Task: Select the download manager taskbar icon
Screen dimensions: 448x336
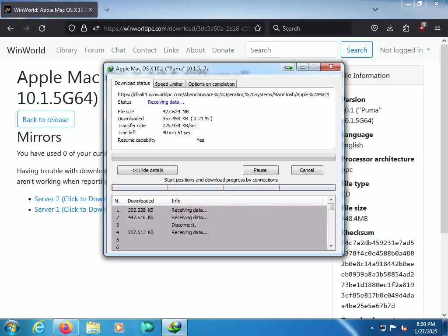Action: click(175, 327)
